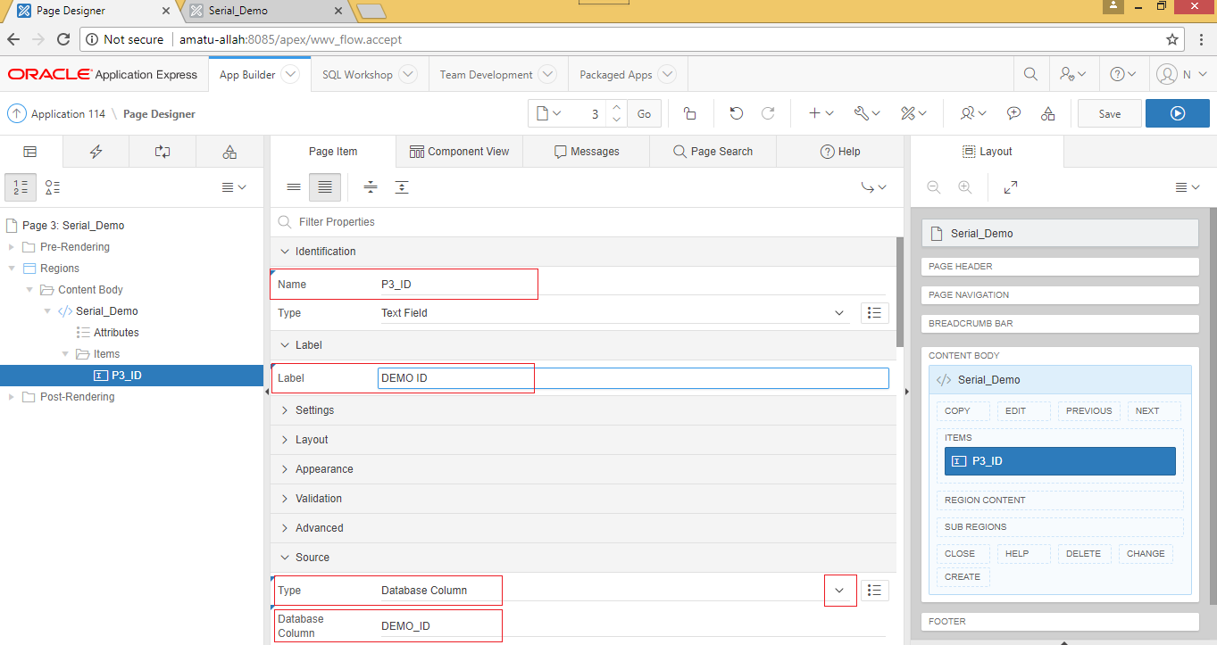
Task: Switch to the Component View tab
Action: coord(459,151)
